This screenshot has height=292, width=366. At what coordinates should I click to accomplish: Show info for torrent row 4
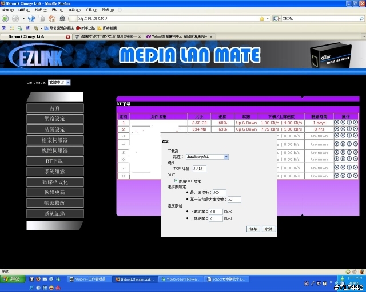pos(349,144)
